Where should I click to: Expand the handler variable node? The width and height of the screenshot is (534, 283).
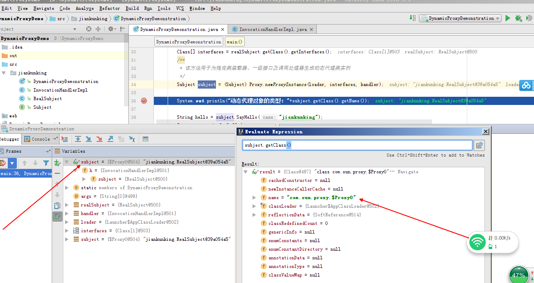pos(67,213)
